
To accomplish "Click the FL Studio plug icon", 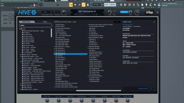I will coord(146,5).
